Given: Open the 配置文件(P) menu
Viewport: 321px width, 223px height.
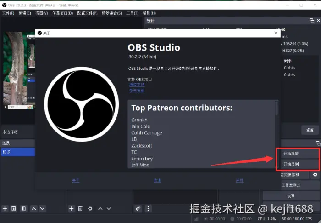Looking at the screenshot, I should [x=87, y=13].
